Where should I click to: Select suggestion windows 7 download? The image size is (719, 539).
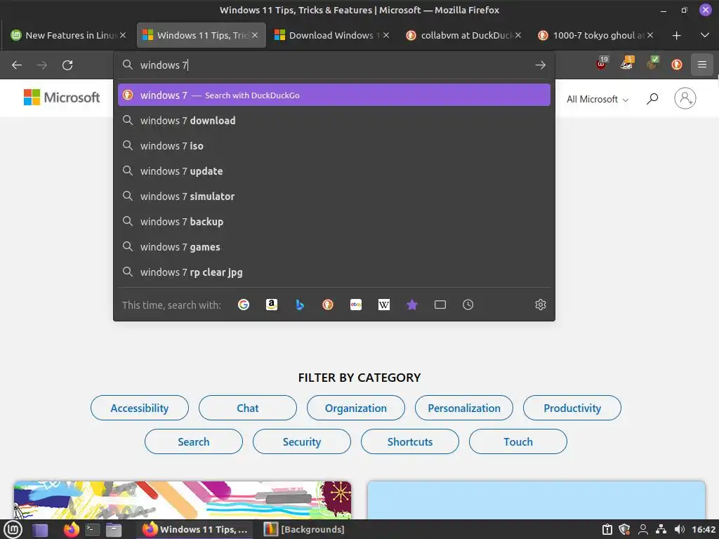click(334, 121)
